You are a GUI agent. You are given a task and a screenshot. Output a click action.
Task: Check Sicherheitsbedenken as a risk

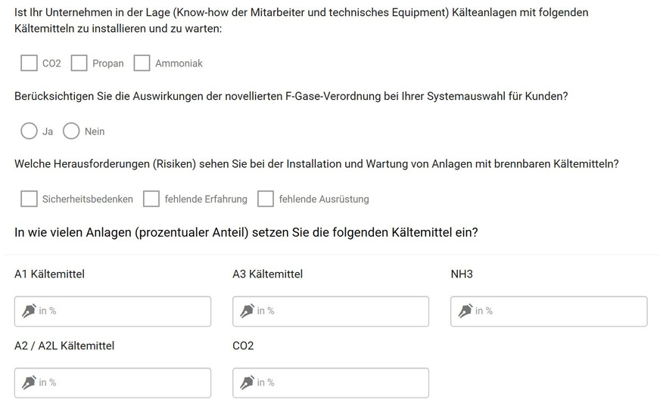pyautogui.click(x=29, y=199)
